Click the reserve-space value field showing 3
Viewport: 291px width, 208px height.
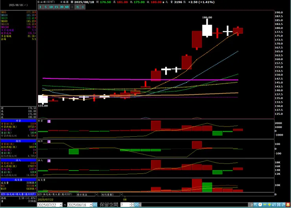[125, 205]
